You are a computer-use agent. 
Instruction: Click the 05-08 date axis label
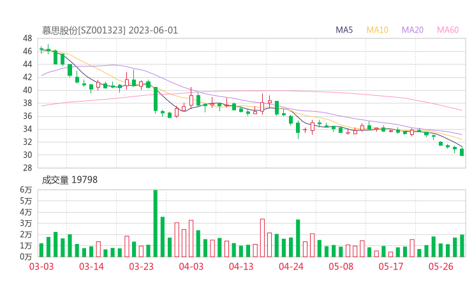341,266
